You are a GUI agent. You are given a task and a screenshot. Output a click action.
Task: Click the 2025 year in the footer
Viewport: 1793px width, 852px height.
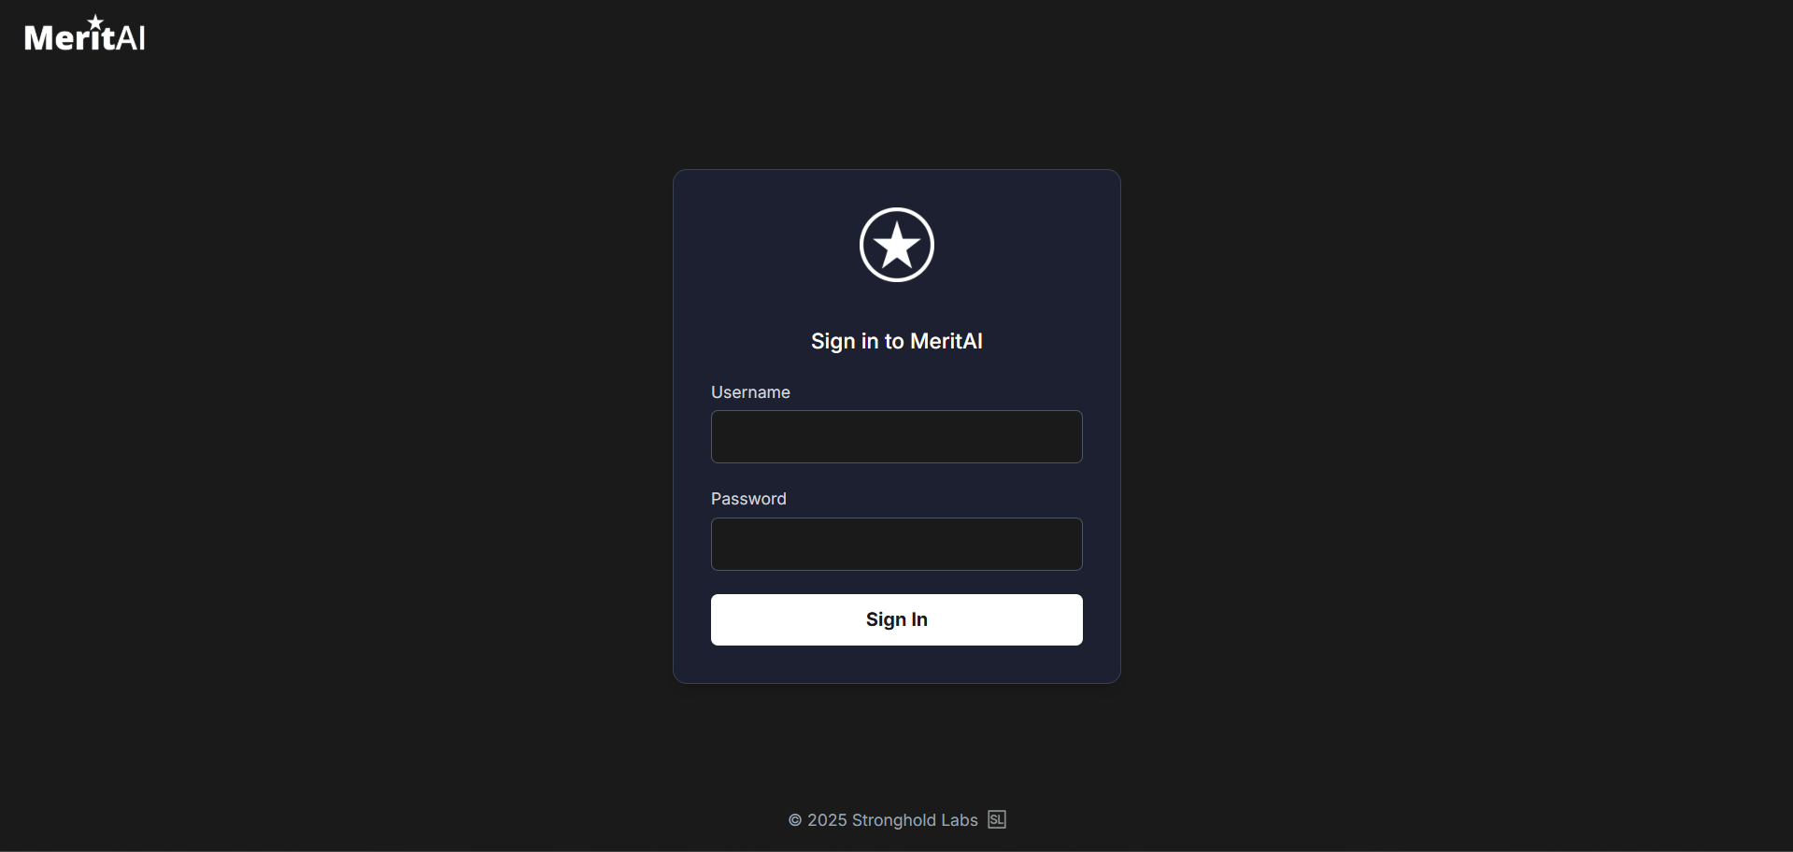click(x=827, y=820)
